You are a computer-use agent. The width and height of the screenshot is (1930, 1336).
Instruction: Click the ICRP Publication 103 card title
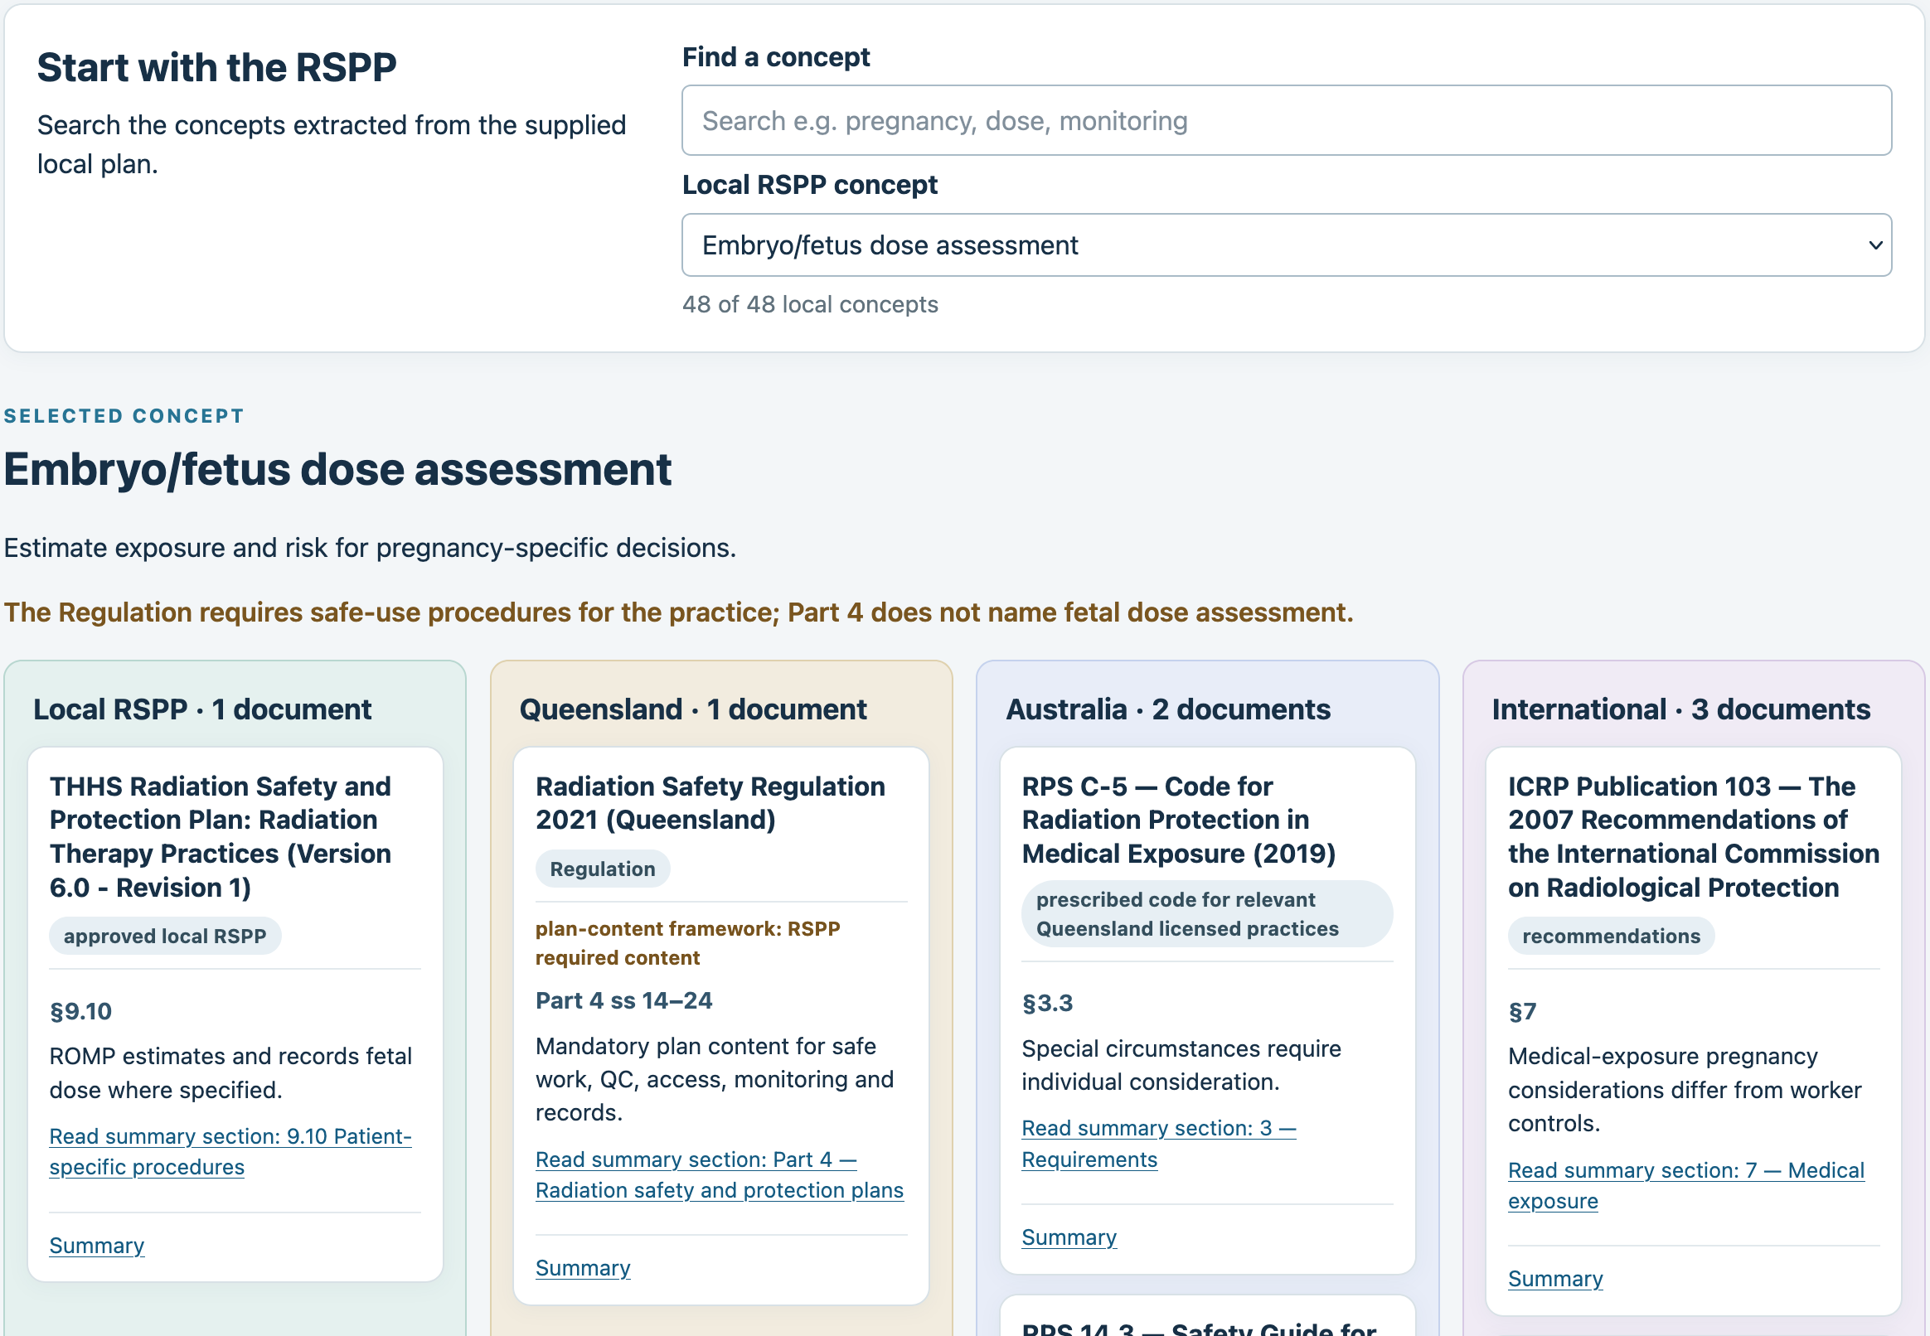pos(1693,837)
